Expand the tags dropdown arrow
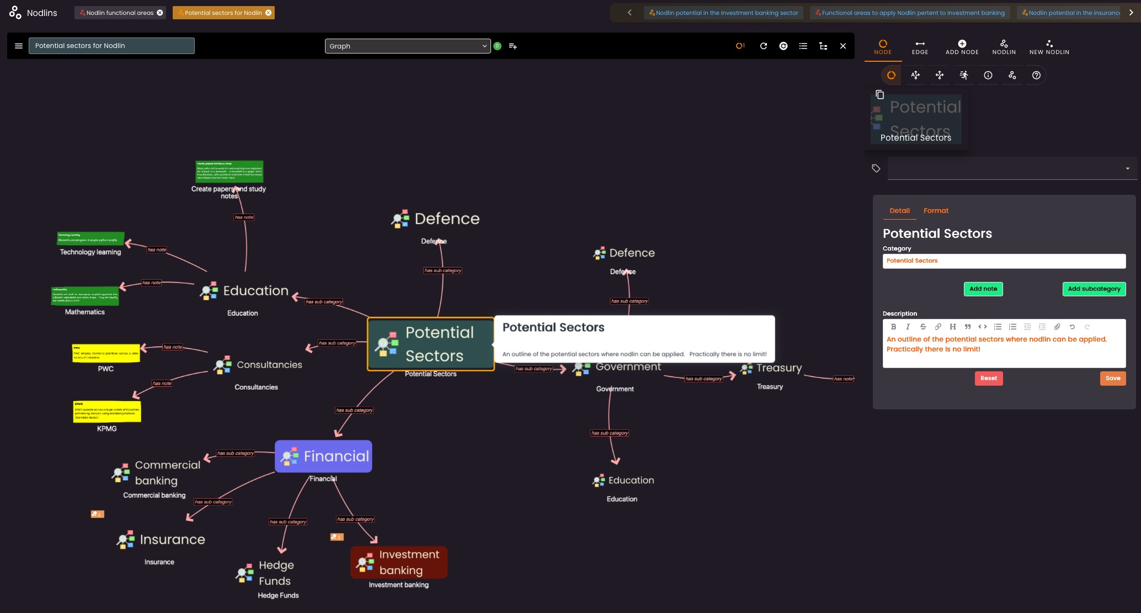The width and height of the screenshot is (1141, 613). tap(1127, 169)
